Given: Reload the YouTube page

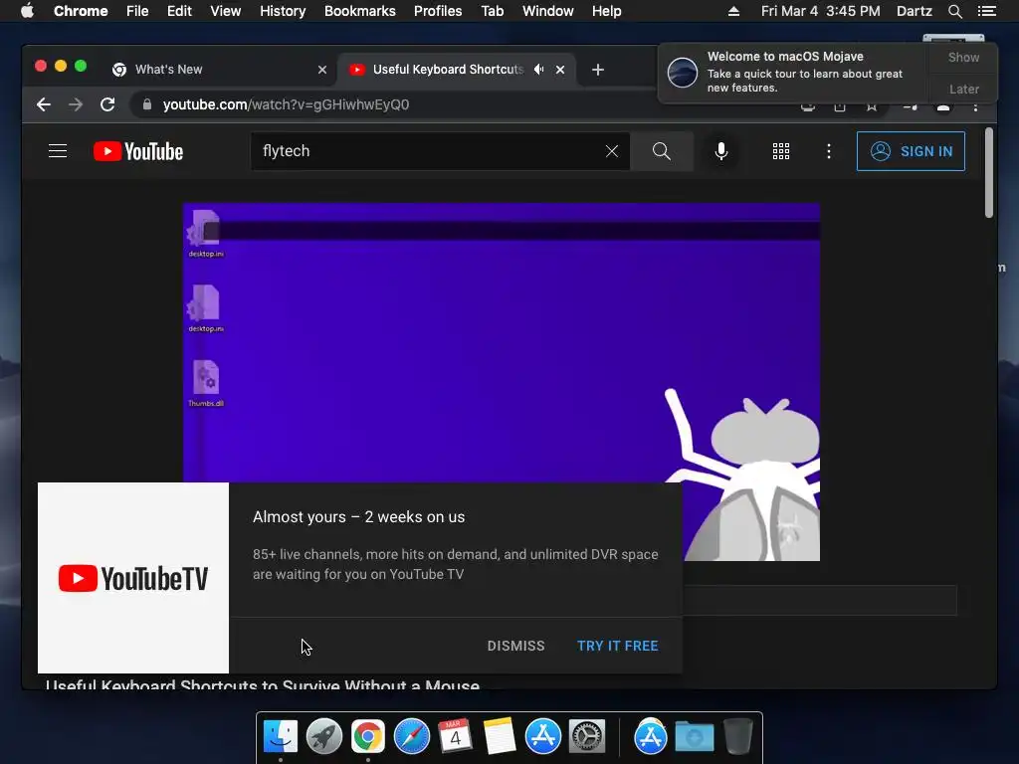Looking at the screenshot, I should pos(107,104).
